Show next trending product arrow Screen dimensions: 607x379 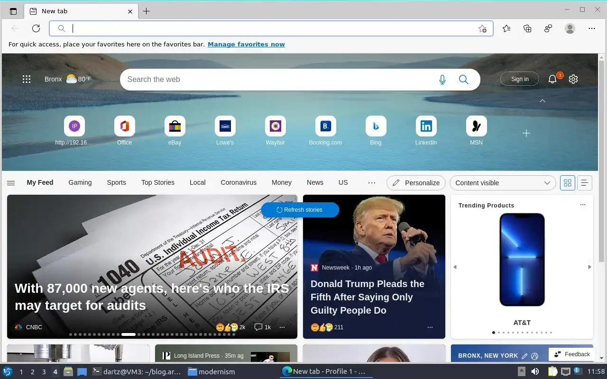[589, 267]
